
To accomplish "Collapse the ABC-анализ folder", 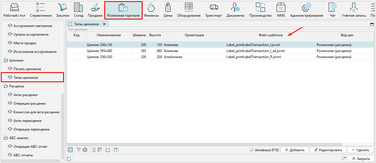I will point(6,138).
